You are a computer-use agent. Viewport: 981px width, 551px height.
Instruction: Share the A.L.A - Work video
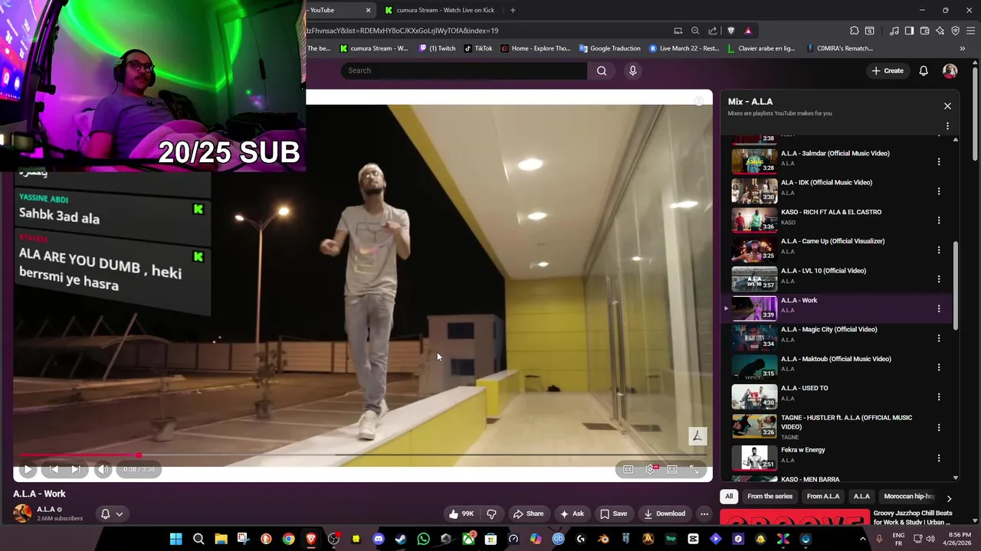[528, 514]
